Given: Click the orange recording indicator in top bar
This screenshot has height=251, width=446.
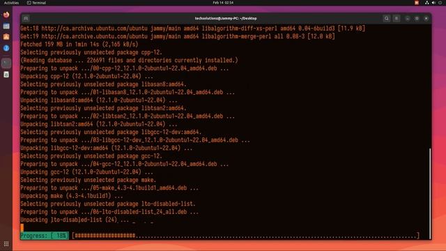Looking at the screenshot, I should 417,3.
